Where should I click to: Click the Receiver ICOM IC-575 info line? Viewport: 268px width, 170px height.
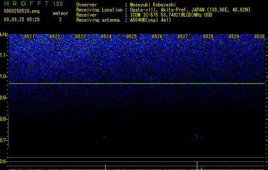point(144,15)
